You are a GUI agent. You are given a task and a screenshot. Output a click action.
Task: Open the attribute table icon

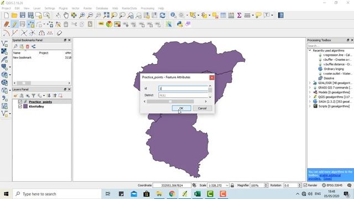[223, 15]
